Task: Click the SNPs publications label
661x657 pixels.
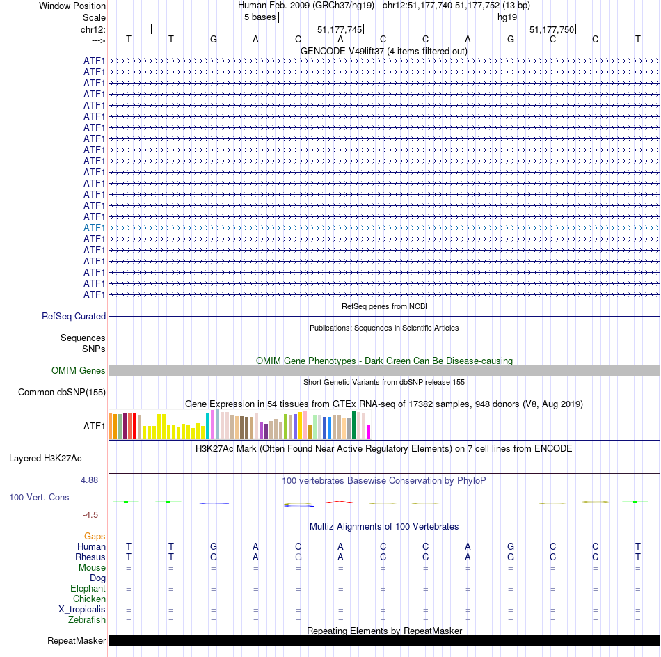Action: point(94,349)
